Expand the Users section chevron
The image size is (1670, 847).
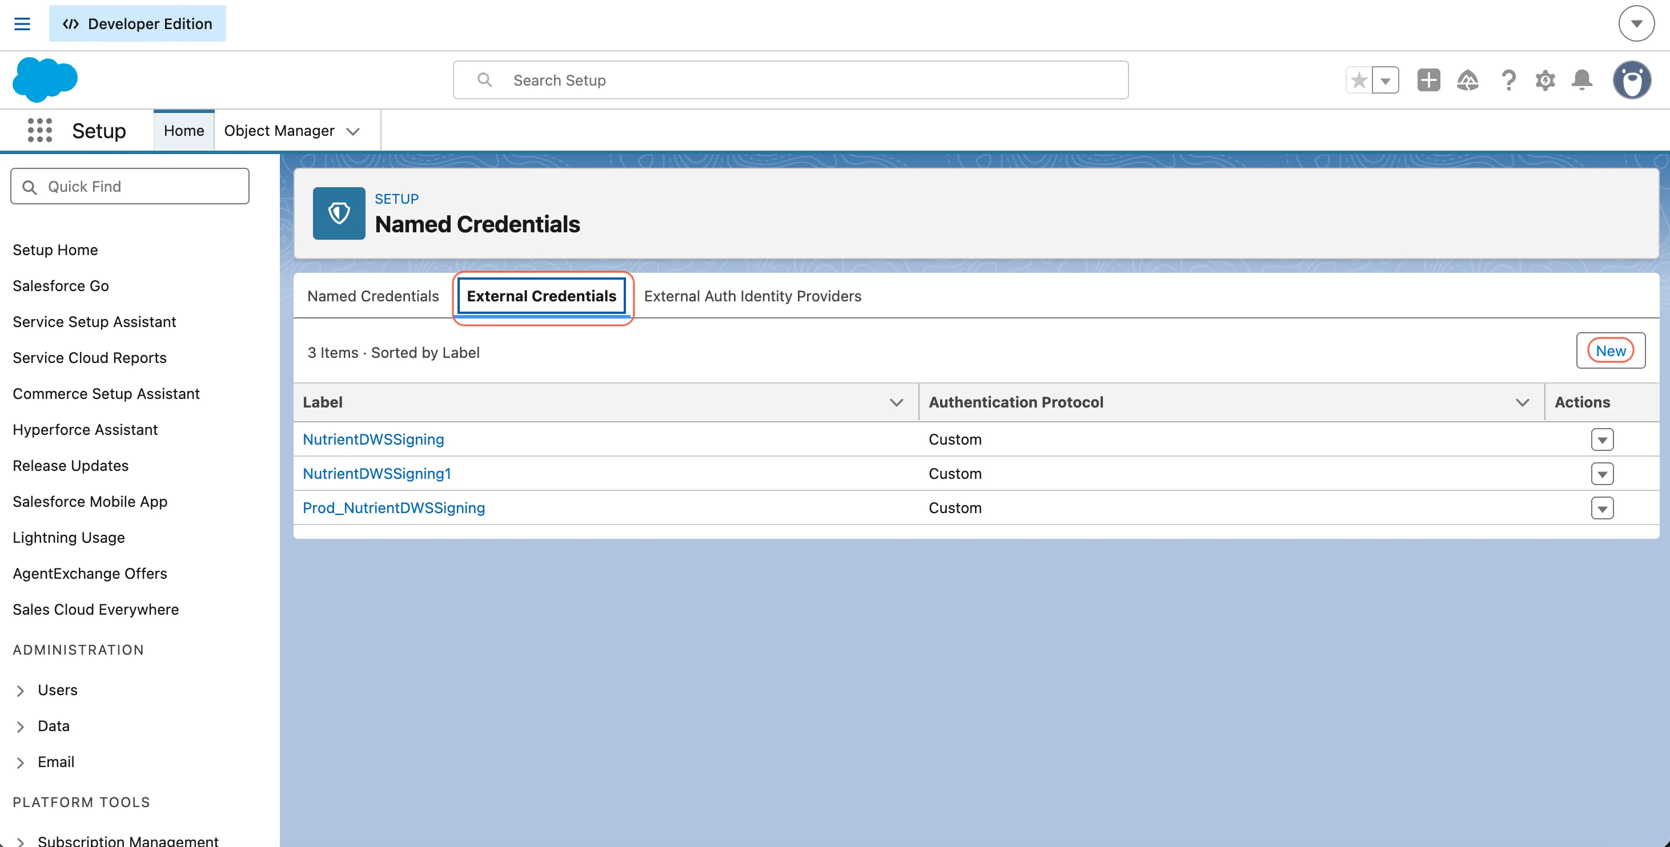click(x=20, y=690)
